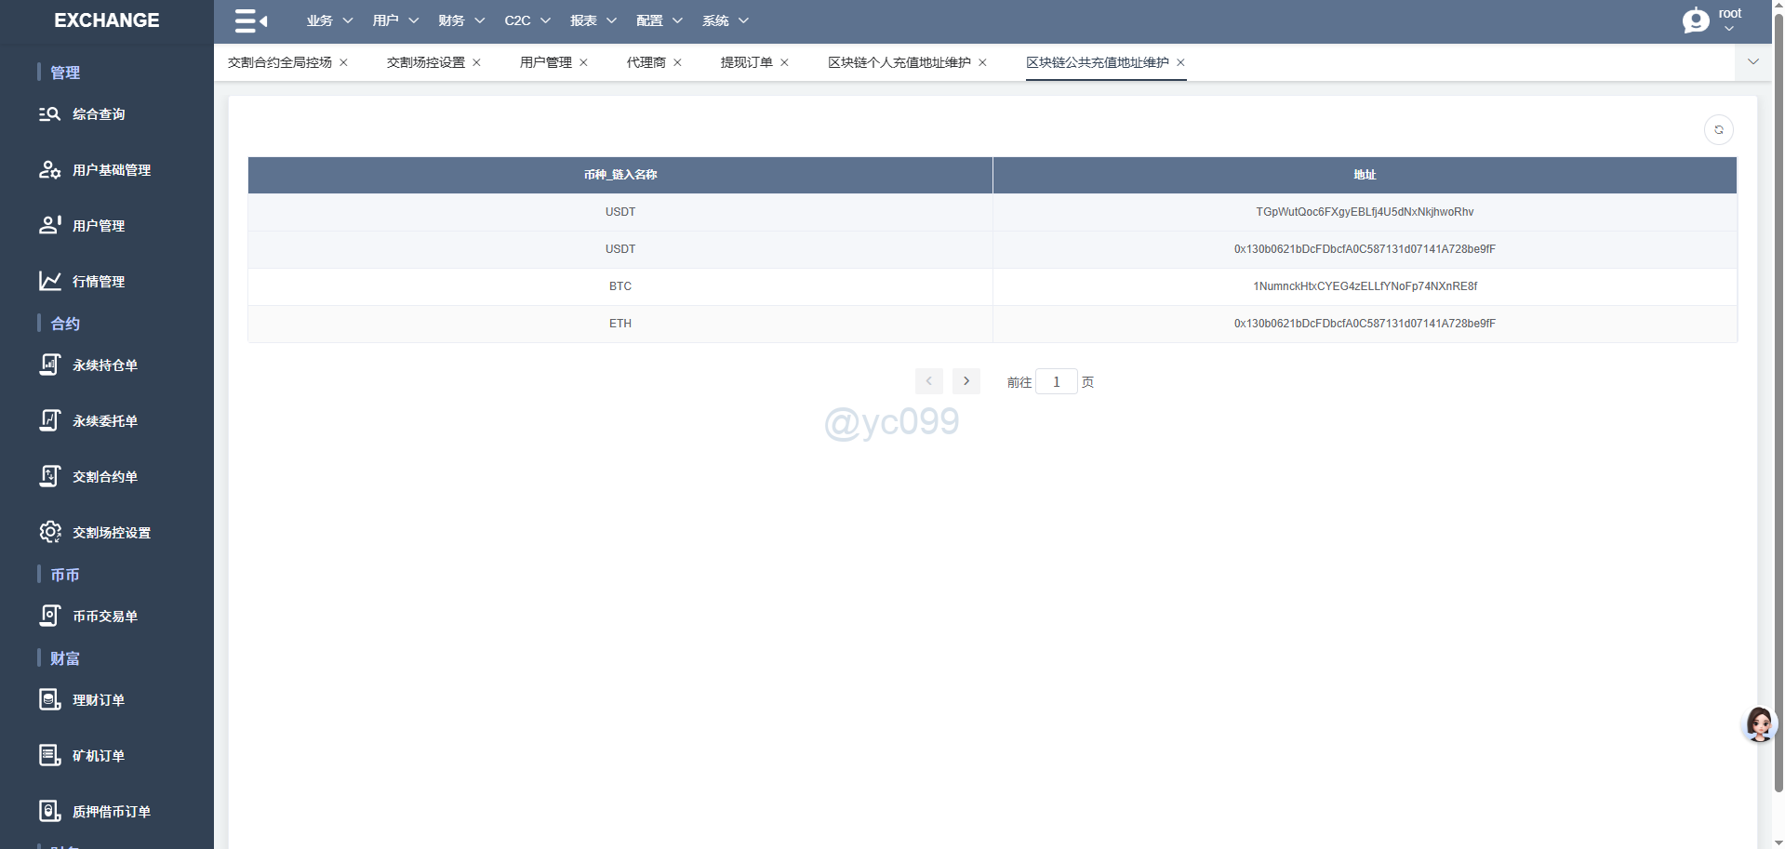Expand the tabs list chevron

[1752, 62]
